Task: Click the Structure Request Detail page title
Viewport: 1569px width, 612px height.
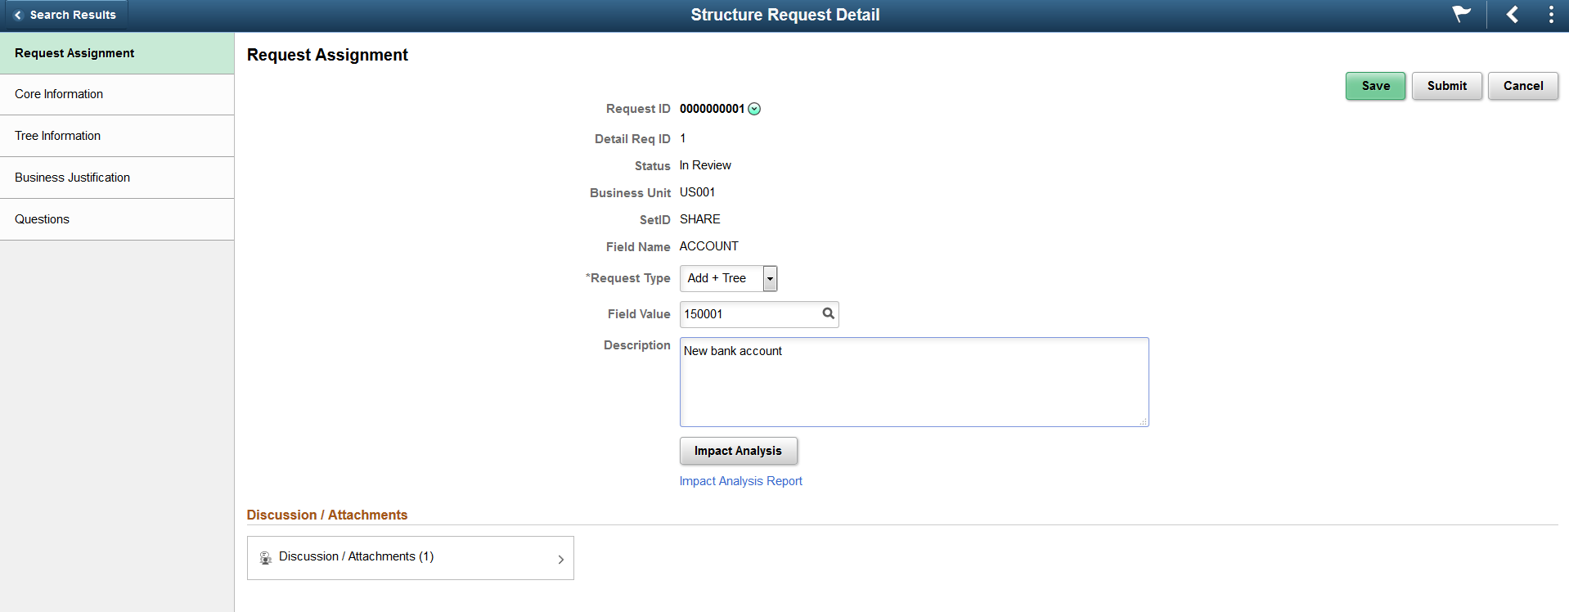Action: point(784,15)
